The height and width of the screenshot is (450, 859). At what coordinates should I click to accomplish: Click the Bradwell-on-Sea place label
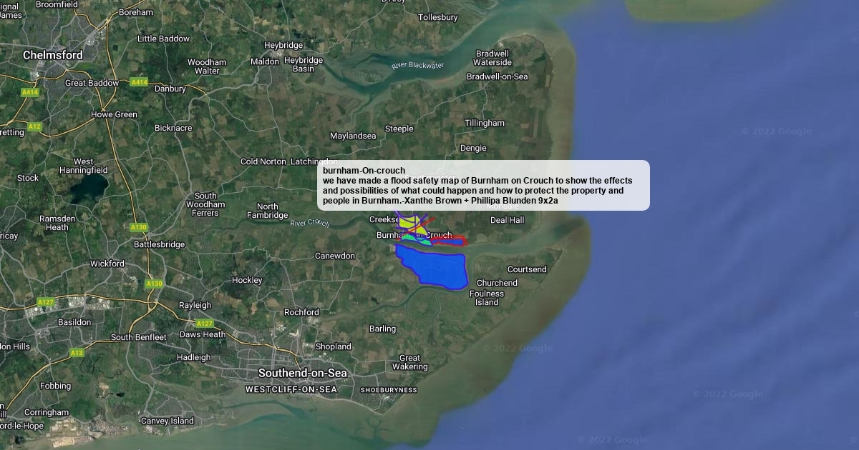(497, 76)
